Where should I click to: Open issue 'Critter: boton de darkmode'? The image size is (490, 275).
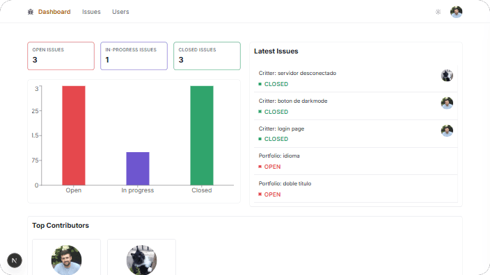(293, 101)
